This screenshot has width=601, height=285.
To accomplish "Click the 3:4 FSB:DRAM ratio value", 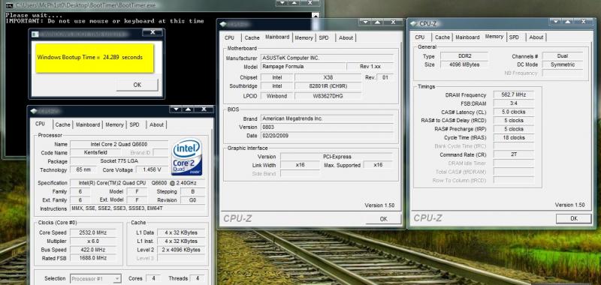I will tap(514, 103).
